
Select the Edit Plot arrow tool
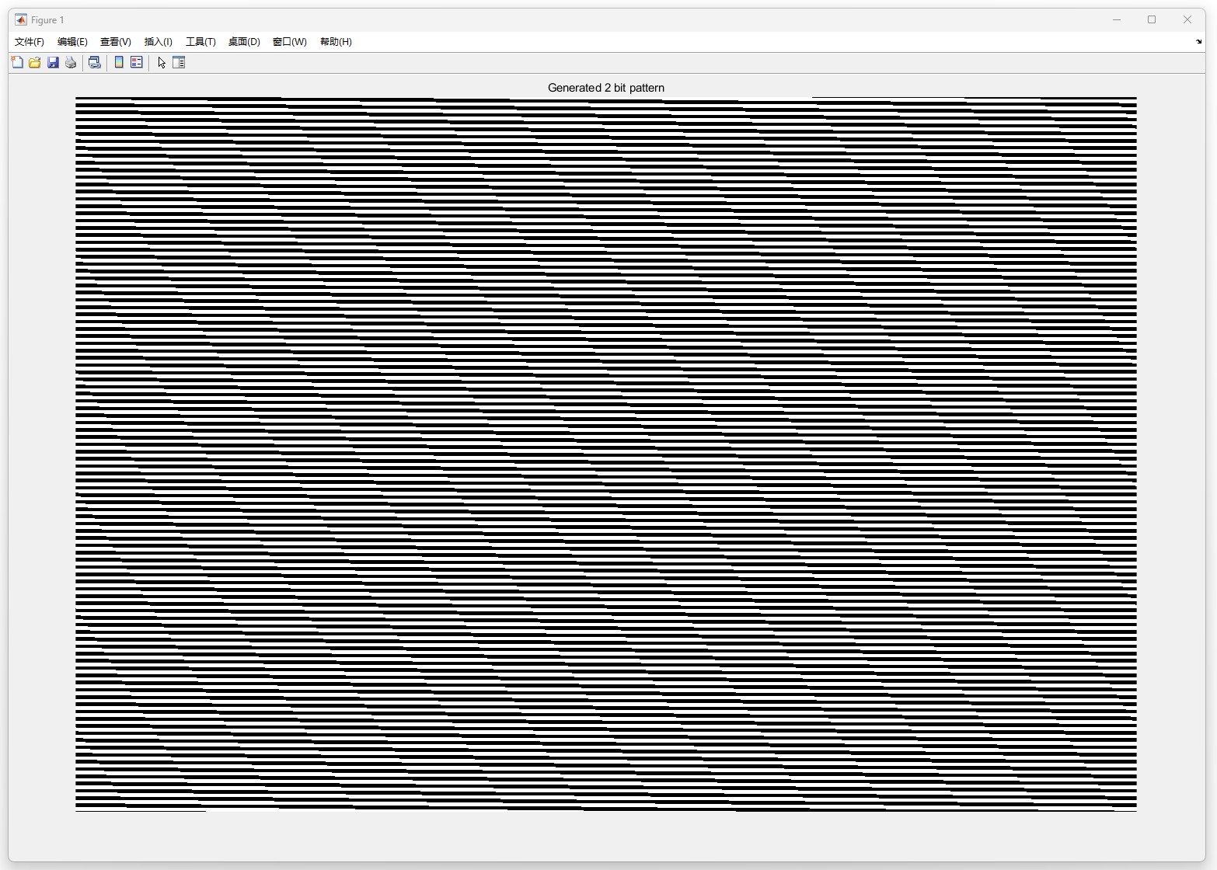tap(162, 62)
